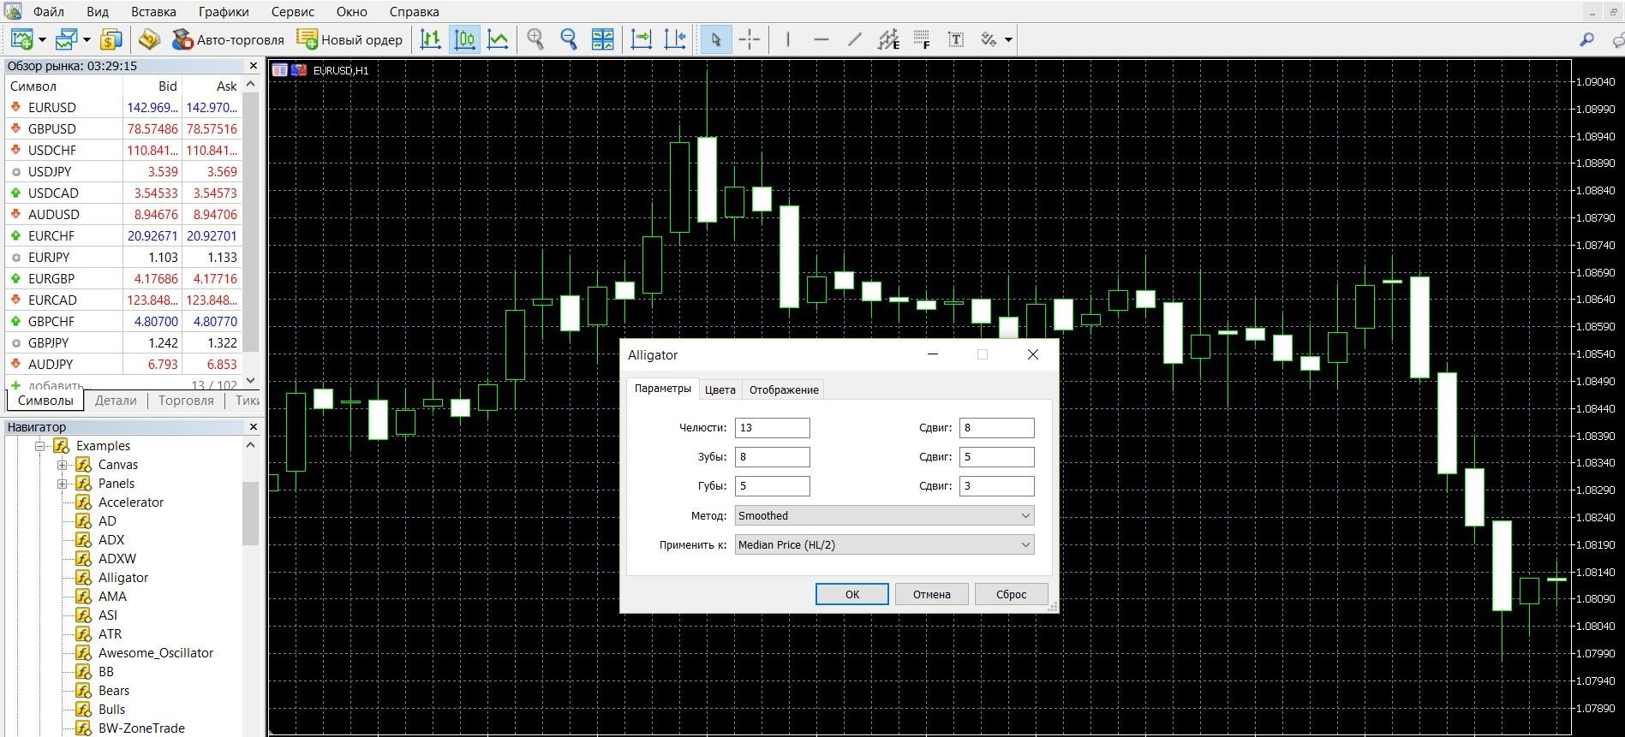Click the search magnifier icon
The height and width of the screenshot is (737, 1625).
pyautogui.click(x=1586, y=39)
